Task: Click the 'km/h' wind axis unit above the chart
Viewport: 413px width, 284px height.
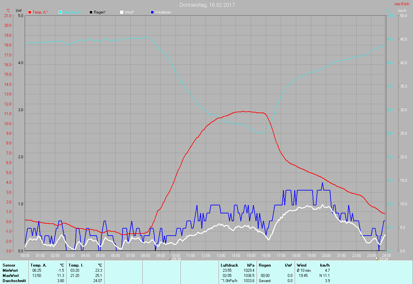Action: point(402,11)
